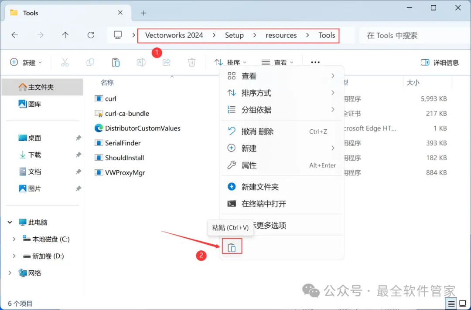Click resources in the breadcrumb path

[x=281, y=35]
